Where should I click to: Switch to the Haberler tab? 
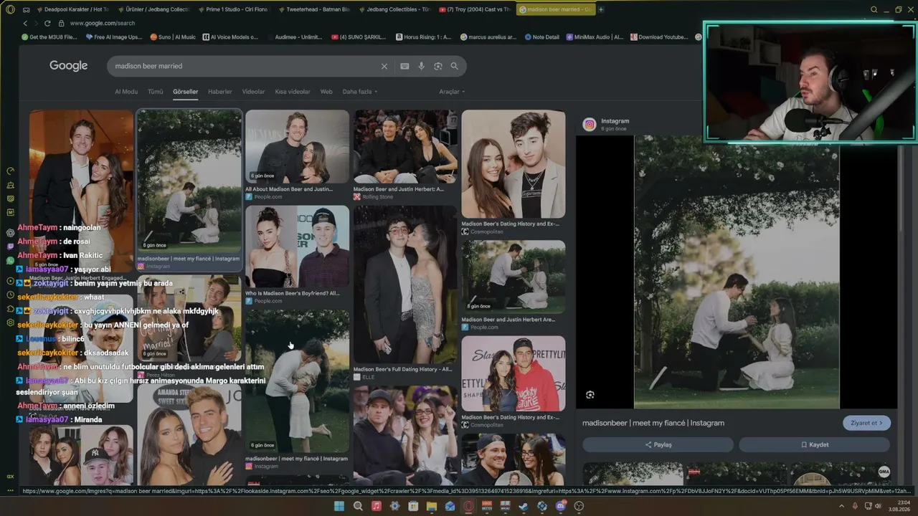pos(220,92)
